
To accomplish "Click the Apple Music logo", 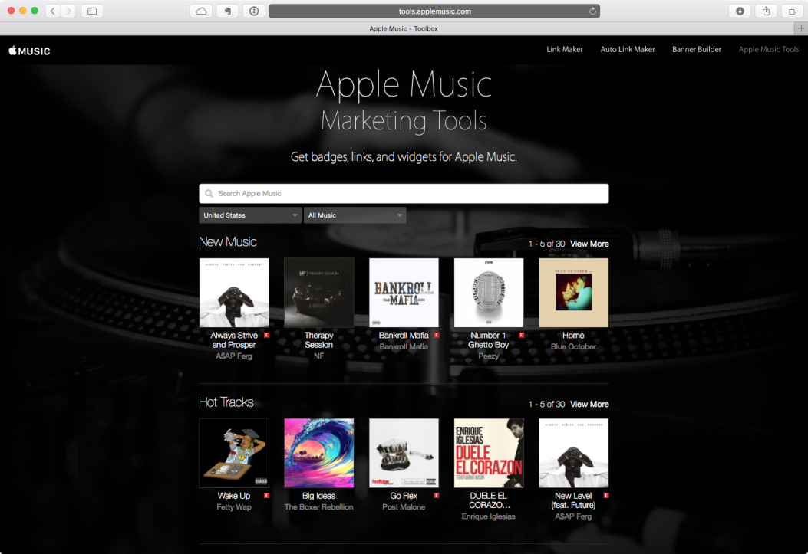I will 29,51.
